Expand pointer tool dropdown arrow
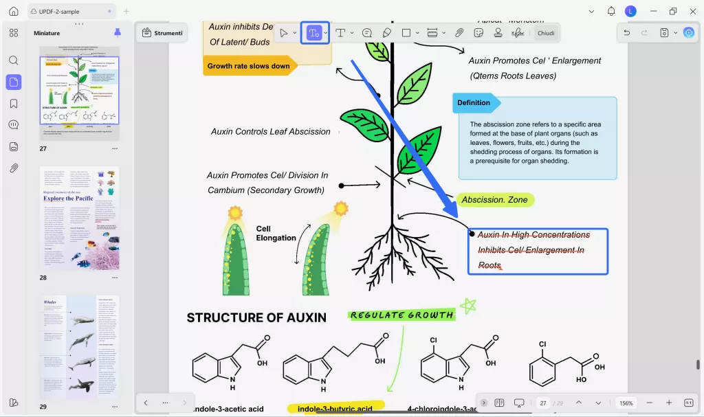The height and width of the screenshot is (417, 704). (x=294, y=33)
